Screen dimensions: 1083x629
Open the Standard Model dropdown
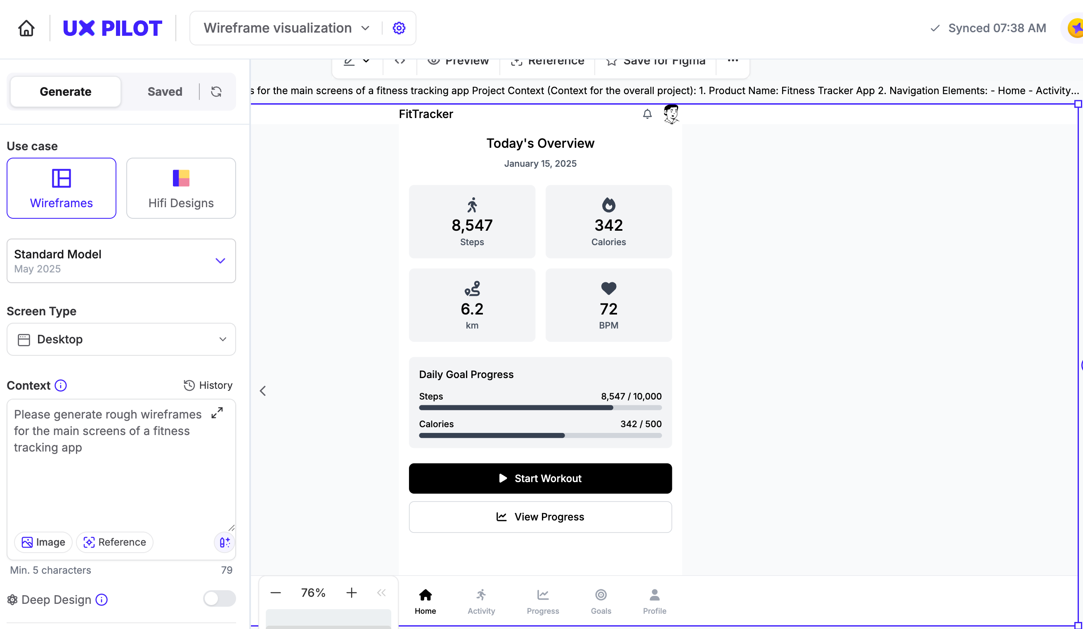[121, 261]
